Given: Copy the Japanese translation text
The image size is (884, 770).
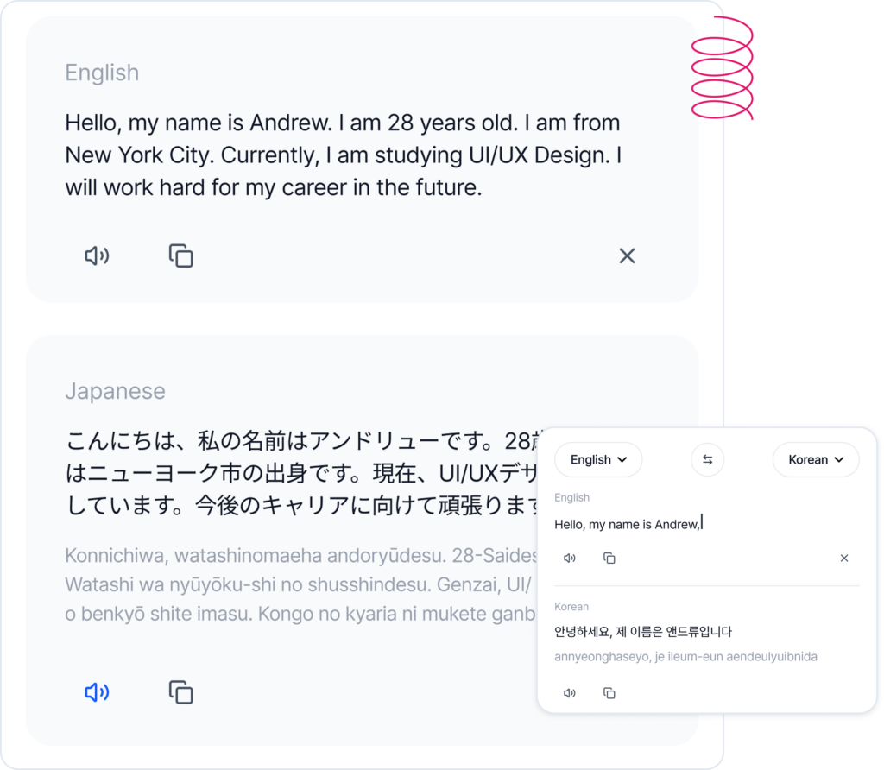Looking at the screenshot, I should (x=180, y=692).
